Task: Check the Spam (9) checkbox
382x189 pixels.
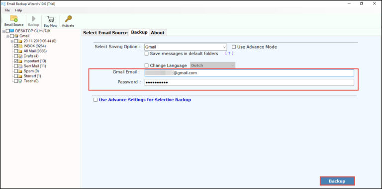Action: 16,71
